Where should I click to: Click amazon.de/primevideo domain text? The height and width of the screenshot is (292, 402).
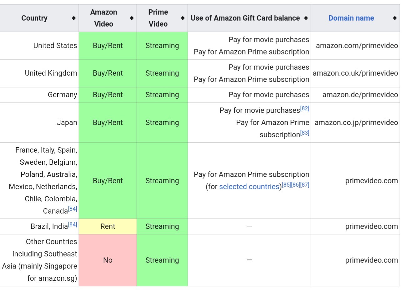(x=360, y=95)
